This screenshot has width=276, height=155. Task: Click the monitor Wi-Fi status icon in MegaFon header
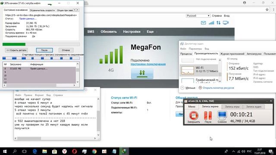(x=226, y=23)
